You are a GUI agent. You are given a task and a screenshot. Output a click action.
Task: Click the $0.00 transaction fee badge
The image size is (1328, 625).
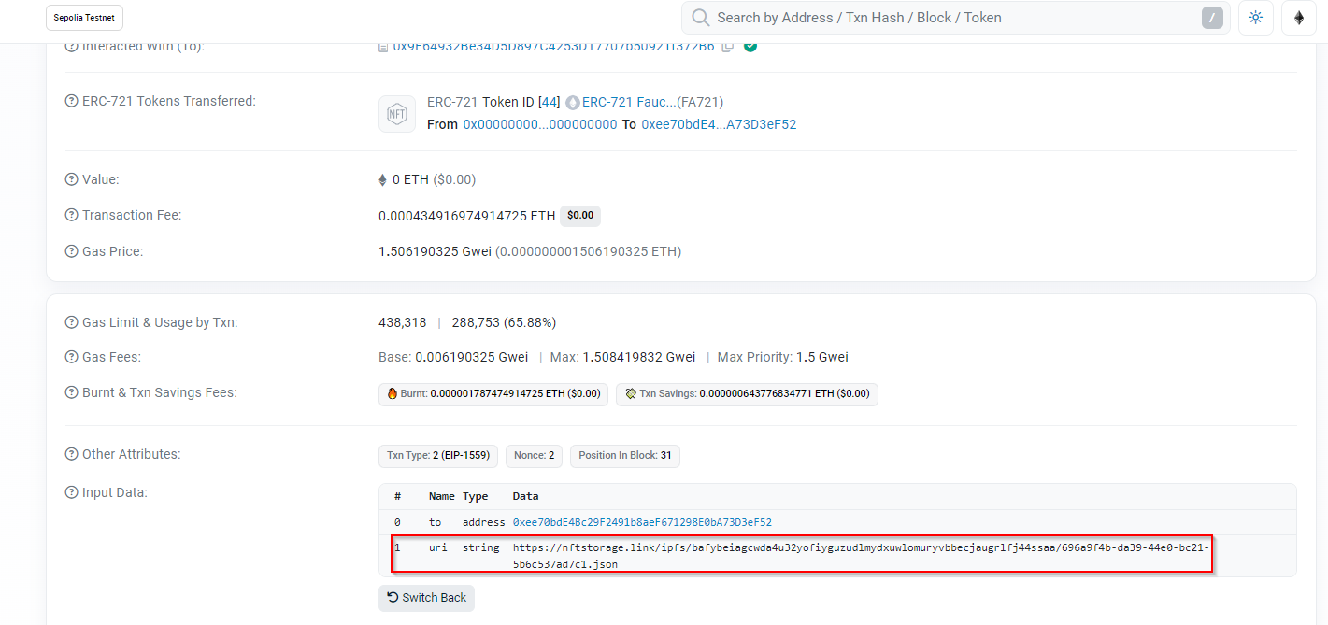pos(579,216)
